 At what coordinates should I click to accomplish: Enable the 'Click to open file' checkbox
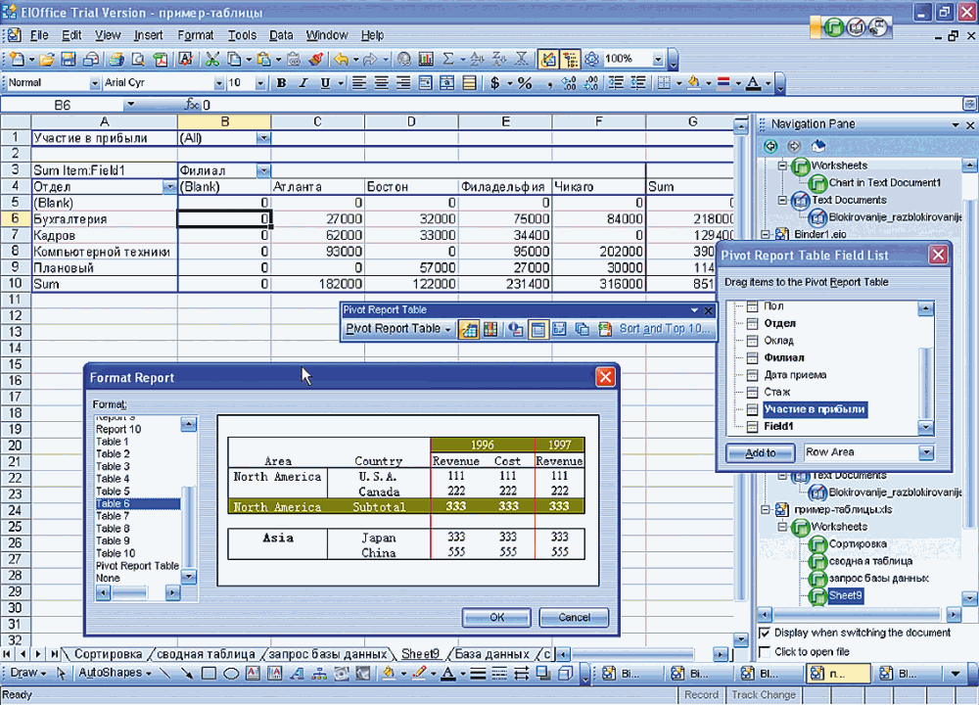pyautogui.click(x=765, y=651)
